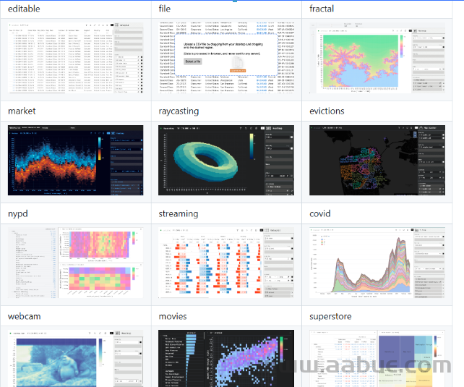Click the "movies" example title
Screen dimensions: 464x387
[x=173, y=316]
